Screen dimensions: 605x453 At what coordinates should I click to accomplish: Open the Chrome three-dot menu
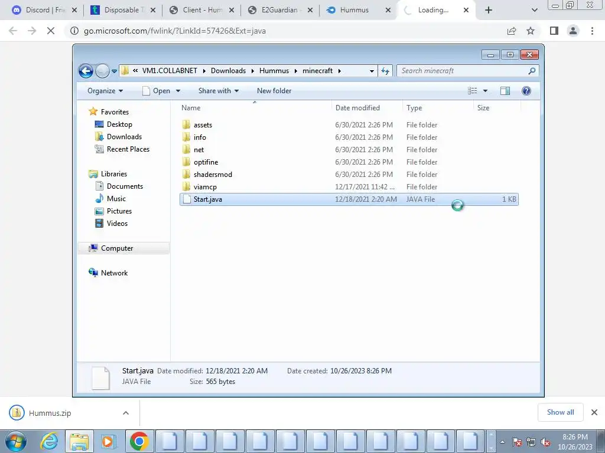pyautogui.click(x=592, y=31)
